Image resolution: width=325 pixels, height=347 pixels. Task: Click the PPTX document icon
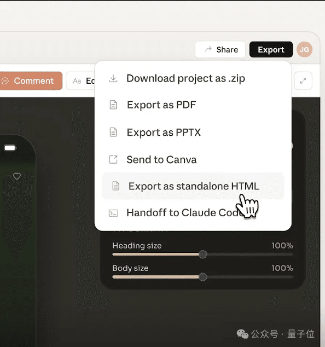(113, 132)
